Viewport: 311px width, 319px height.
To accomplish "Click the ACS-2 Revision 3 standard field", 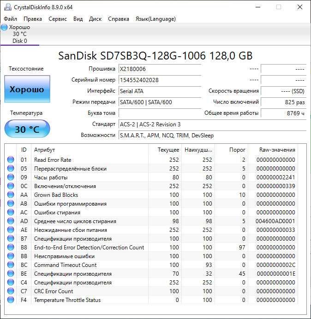I will tap(212, 124).
